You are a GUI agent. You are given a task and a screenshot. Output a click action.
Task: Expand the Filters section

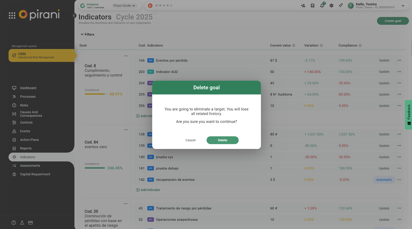click(x=88, y=34)
